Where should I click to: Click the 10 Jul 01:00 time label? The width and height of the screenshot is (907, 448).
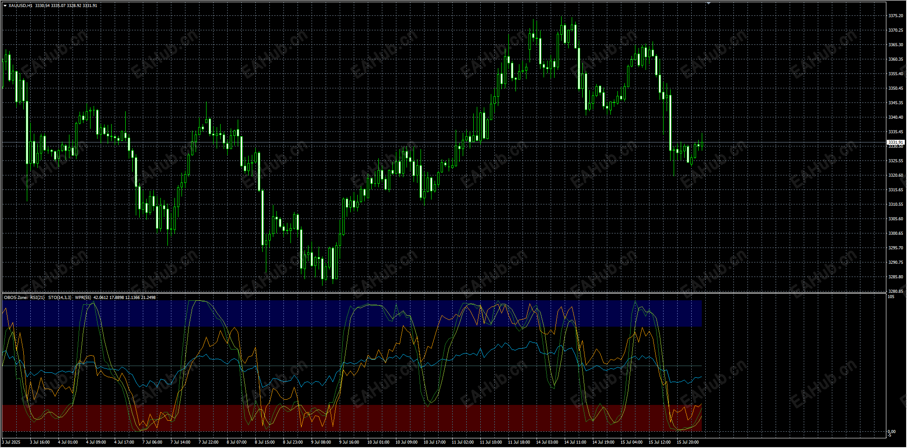pos(378,442)
